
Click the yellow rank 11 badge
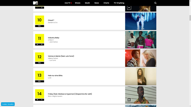pyautogui.click(x=40, y=38)
